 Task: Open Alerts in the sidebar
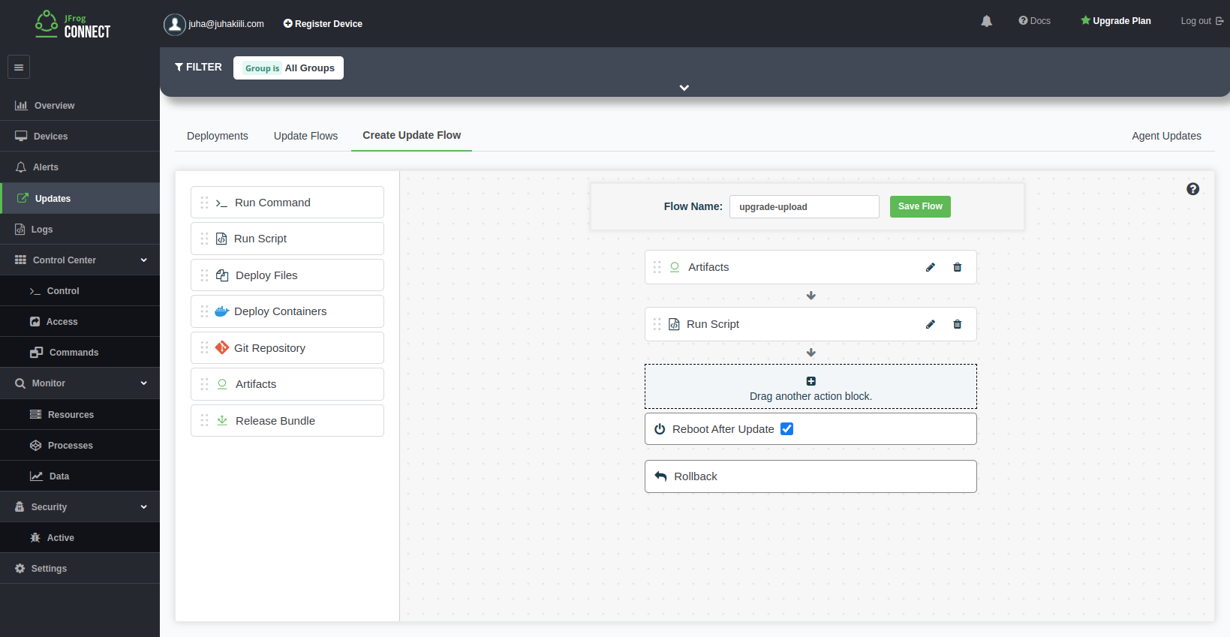tap(80, 167)
